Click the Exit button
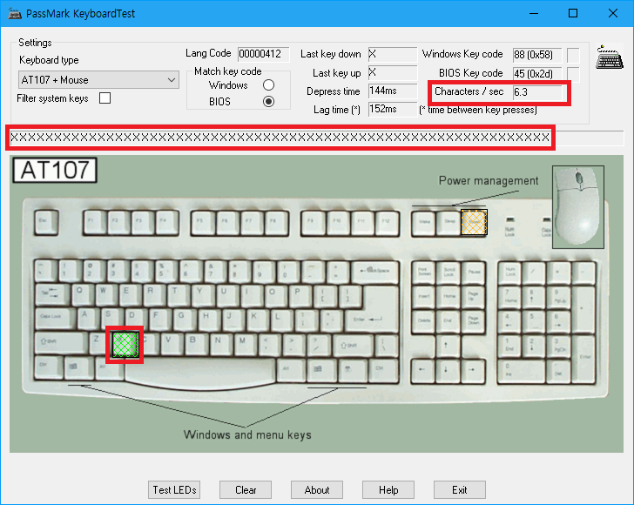 click(459, 490)
